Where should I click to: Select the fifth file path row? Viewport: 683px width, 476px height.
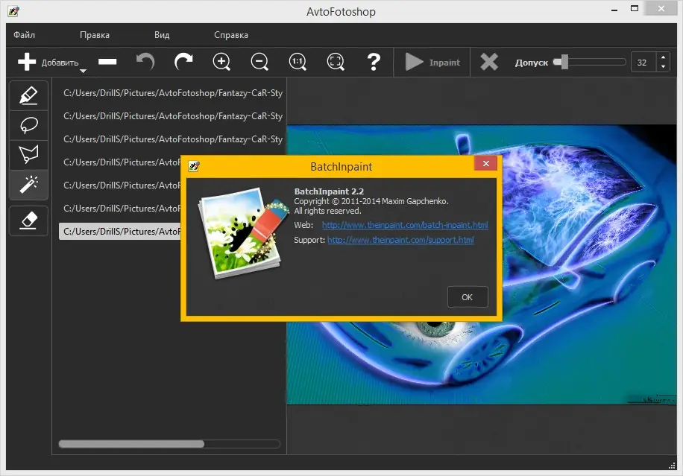click(x=120, y=185)
